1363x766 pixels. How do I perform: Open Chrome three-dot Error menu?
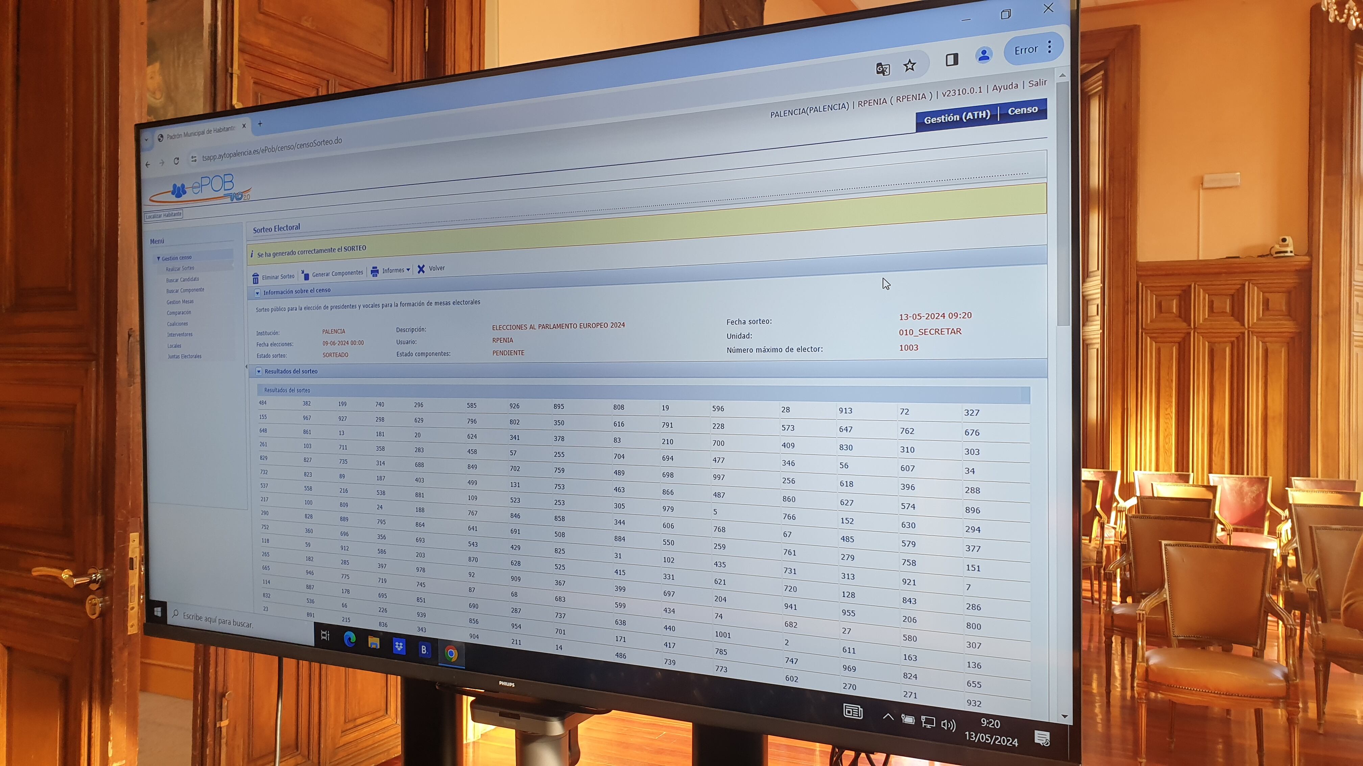click(1049, 47)
